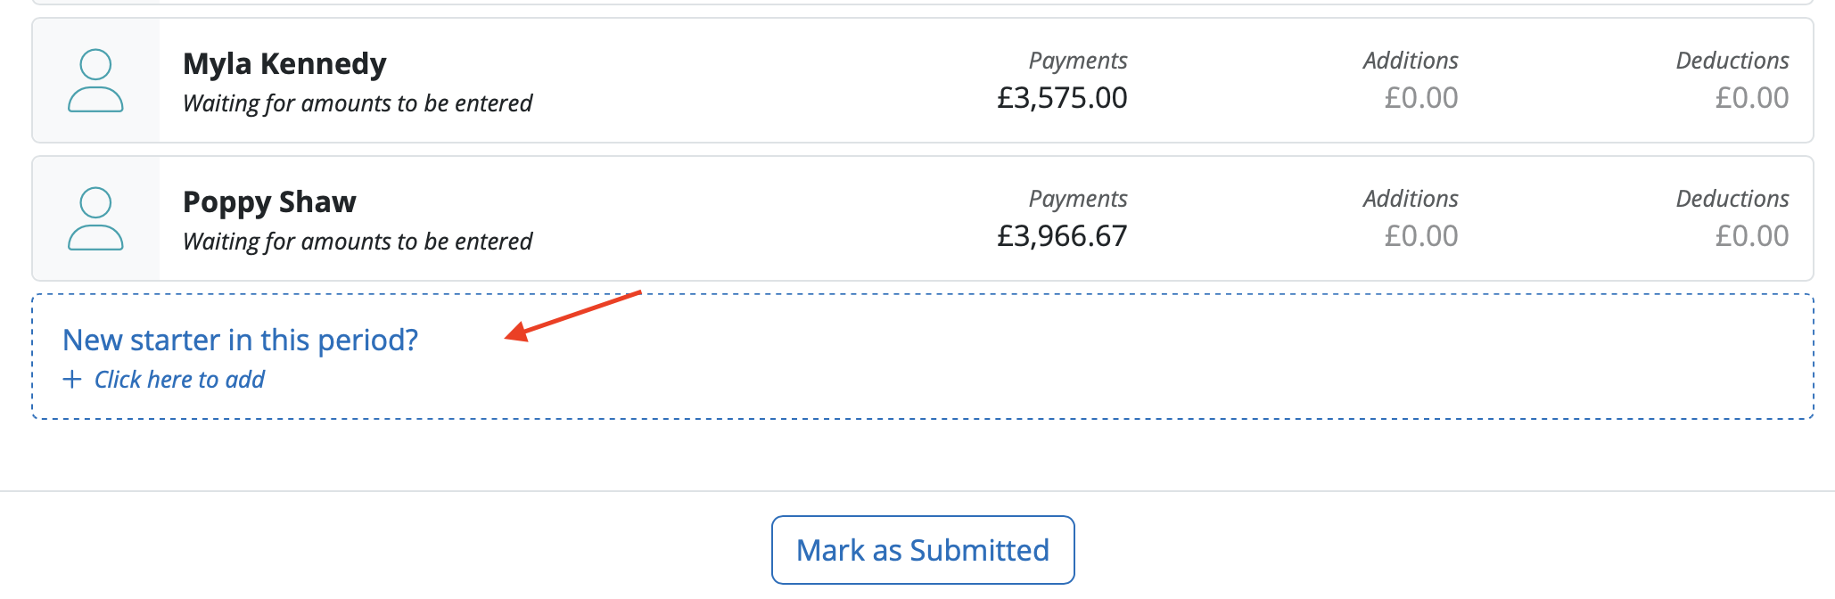Click 'New starter in this period?' heading
1835x599 pixels.
(x=240, y=340)
